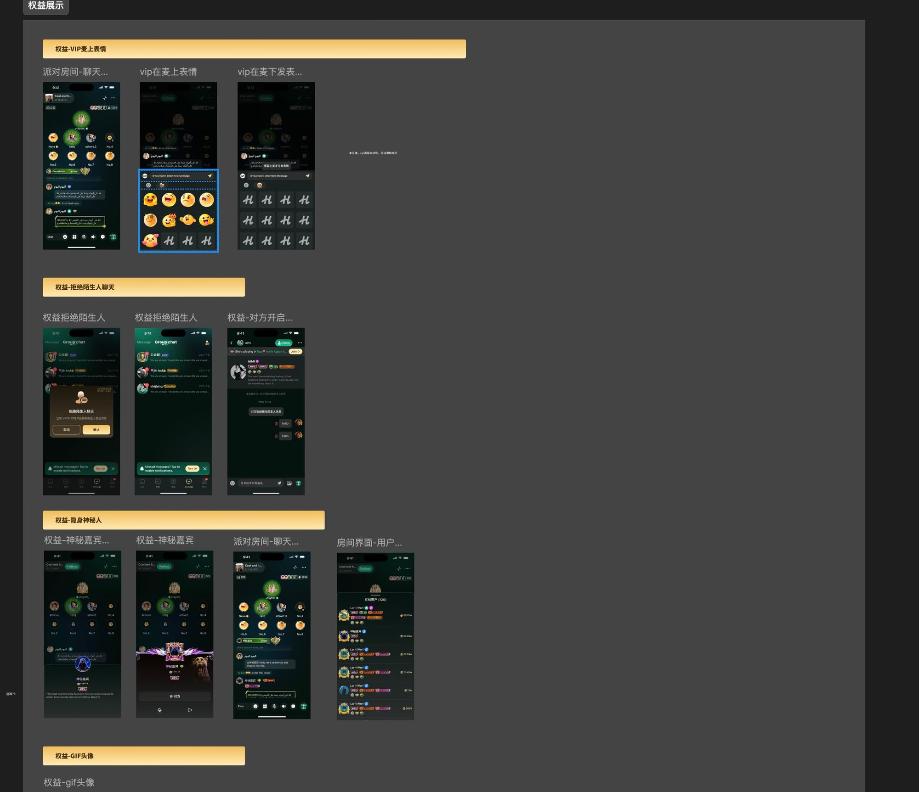Viewport: 919px width, 792px height.
Task: Select the vip在麦上表情 frame label
Action: (x=168, y=72)
